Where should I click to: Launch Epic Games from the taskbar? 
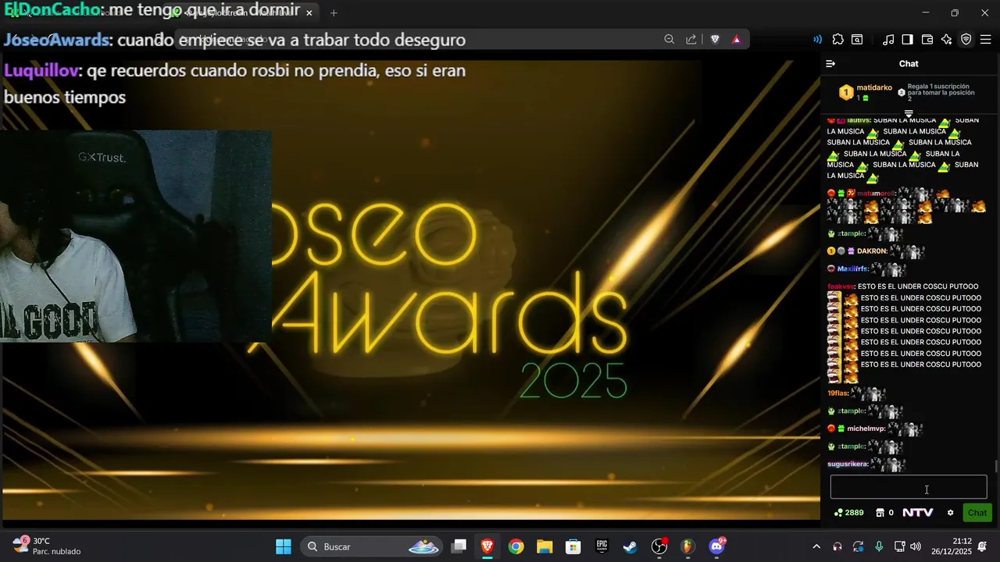pyautogui.click(x=602, y=546)
